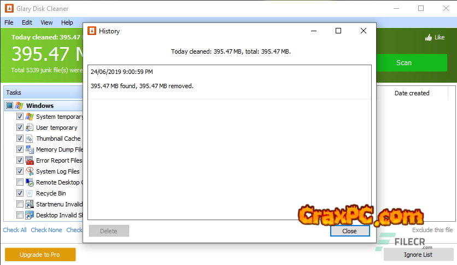Maximize the History dialog
The width and height of the screenshot is (457, 265).
[x=338, y=31]
